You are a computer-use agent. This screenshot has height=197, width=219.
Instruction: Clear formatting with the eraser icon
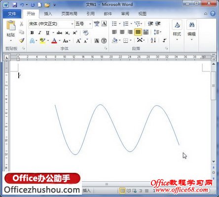[85, 33]
